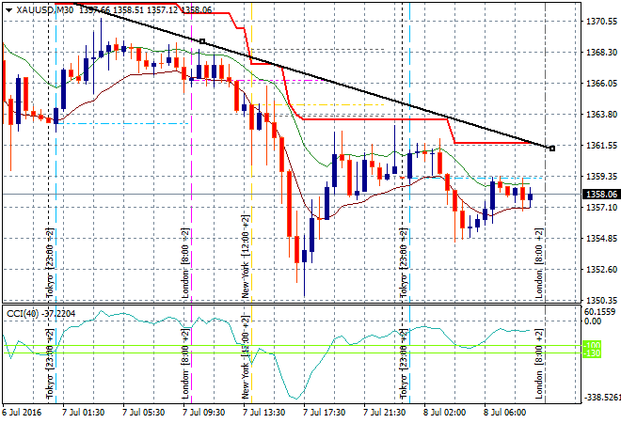Image resolution: width=621 pixels, height=423 pixels.
Task: Click the -338.5261 value on CCI scale
Action: point(599,398)
